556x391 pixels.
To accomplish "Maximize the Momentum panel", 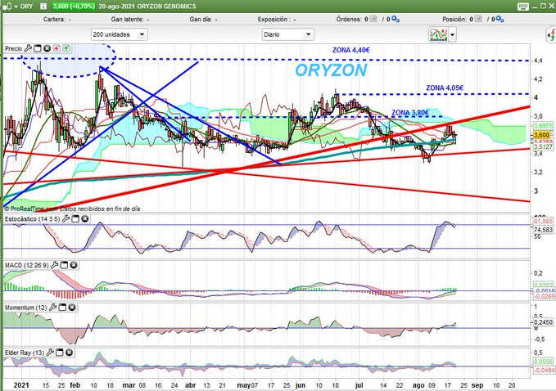I will (x=62, y=308).
